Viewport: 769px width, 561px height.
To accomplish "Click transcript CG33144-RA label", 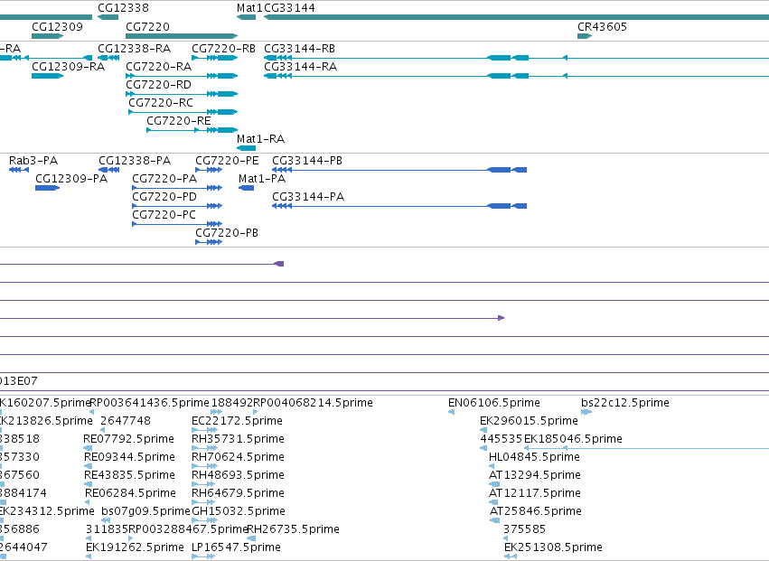I will pos(301,66).
